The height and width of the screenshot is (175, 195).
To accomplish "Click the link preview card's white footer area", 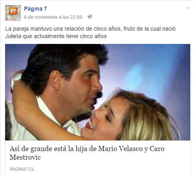I will 98,158.
